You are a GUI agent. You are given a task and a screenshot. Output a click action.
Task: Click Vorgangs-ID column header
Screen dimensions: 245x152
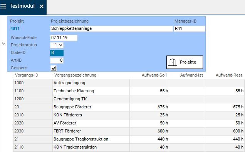tap(27, 75)
